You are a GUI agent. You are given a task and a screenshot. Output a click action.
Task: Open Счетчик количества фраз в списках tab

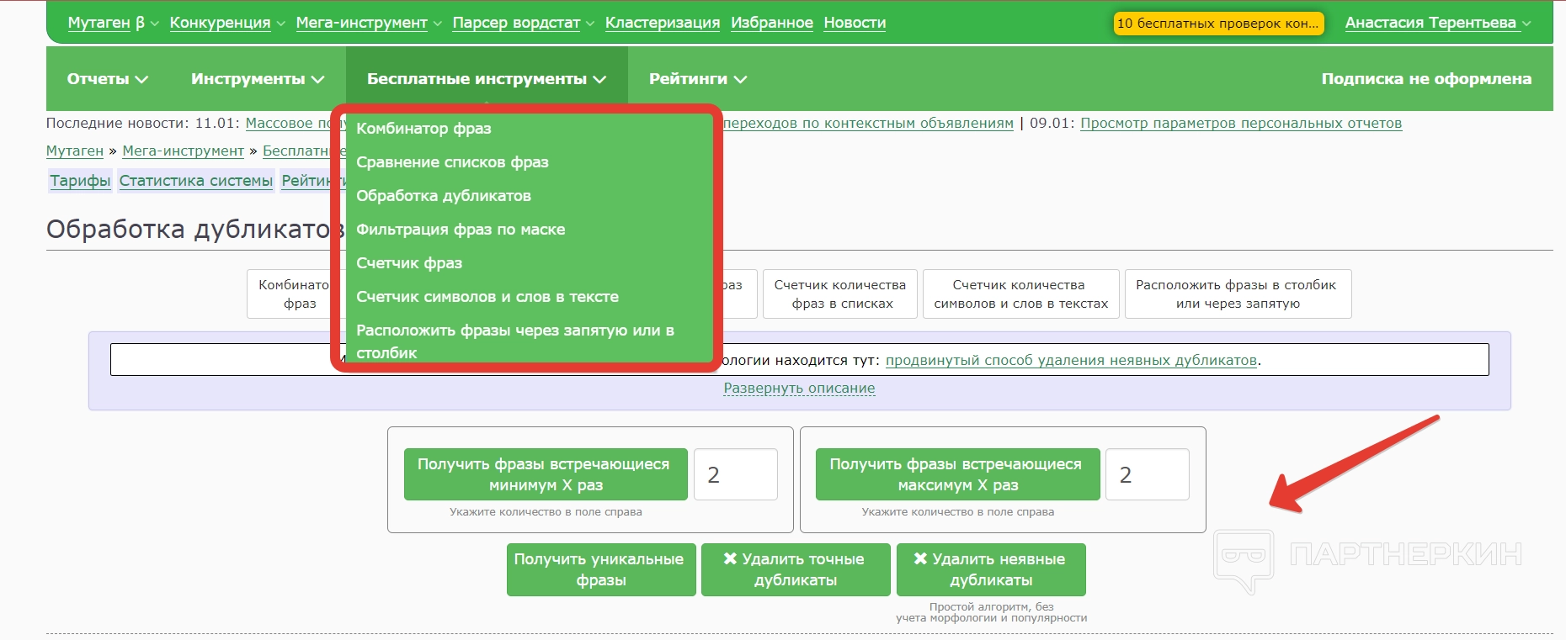tap(840, 294)
